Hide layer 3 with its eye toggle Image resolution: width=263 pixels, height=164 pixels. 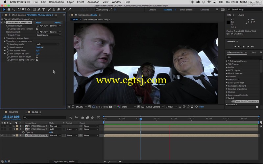point(2,135)
